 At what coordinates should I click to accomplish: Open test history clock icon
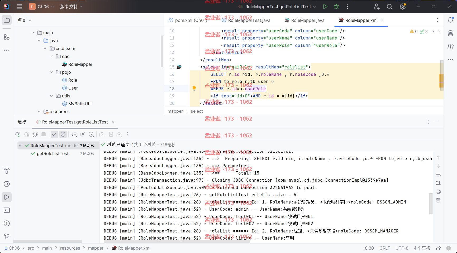pos(91,135)
